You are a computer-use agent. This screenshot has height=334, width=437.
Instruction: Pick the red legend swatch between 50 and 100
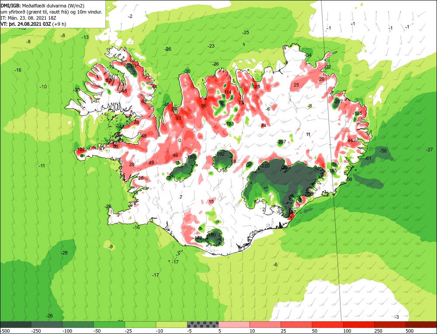pyautogui.click(x=328, y=324)
